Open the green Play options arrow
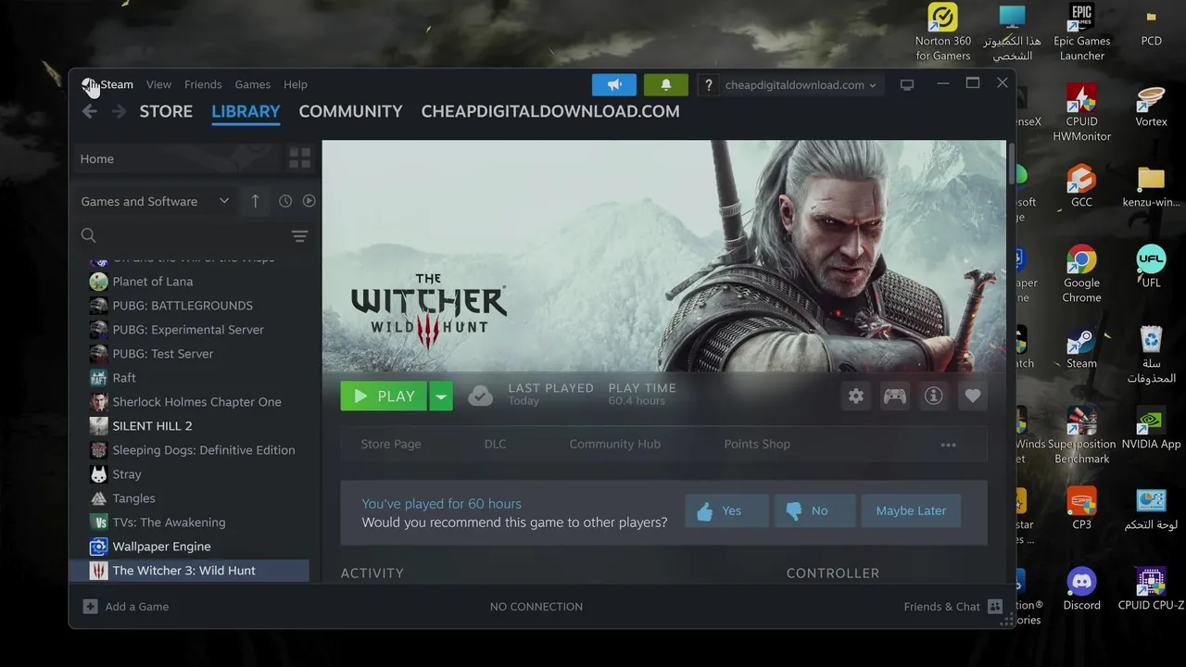1186x667 pixels. click(441, 396)
